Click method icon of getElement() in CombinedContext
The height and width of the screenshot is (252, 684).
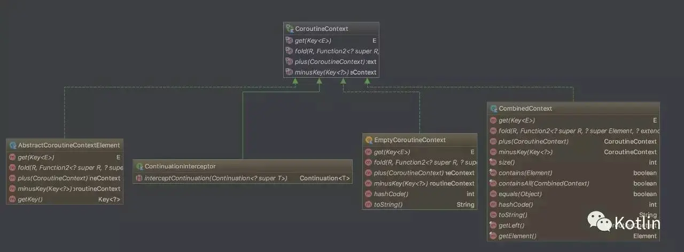click(x=494, y=236)
